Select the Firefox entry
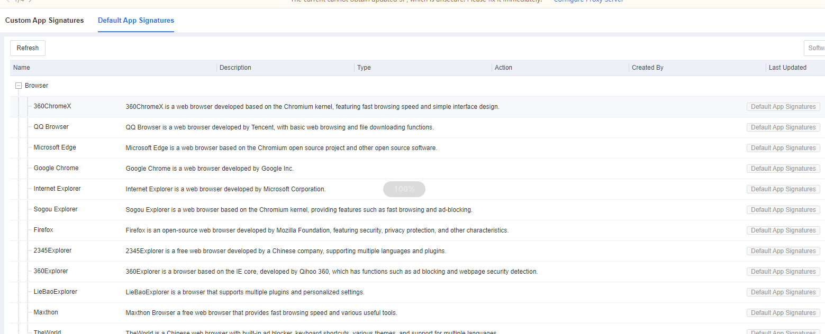825x334 pixels. pos(43,230)
